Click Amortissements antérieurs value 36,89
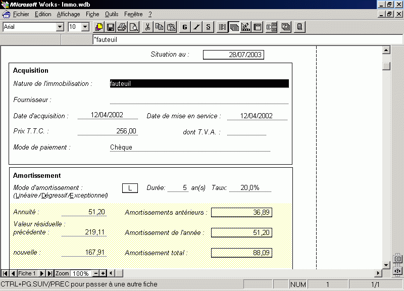Image resolution: width=404 pixels, height=291 pixels. tap(241, 212)
